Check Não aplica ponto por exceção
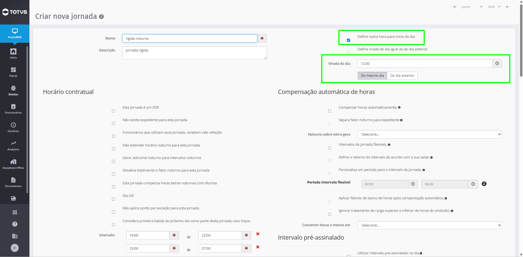 tap(114, 212)
